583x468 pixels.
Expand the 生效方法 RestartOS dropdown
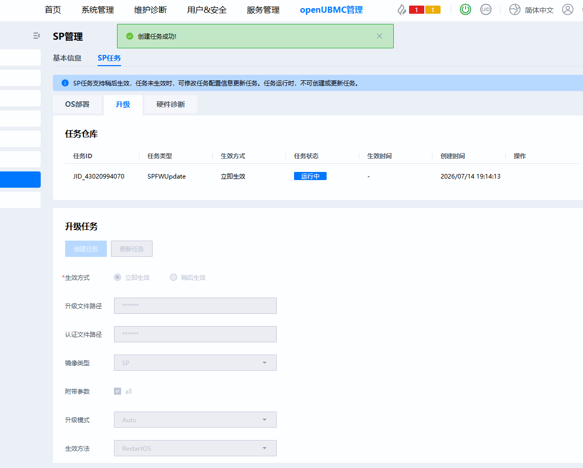click(x=195, y=448)
